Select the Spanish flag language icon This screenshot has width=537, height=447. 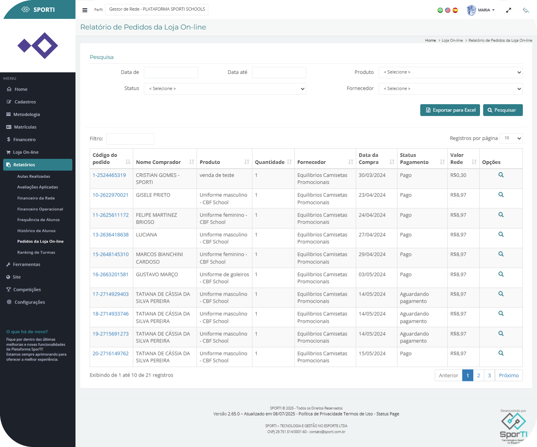coord(455,10)
